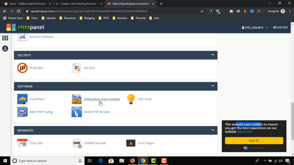Open File Explorer from the taskbar
The image size is (294, 165).
click(122, 161)
